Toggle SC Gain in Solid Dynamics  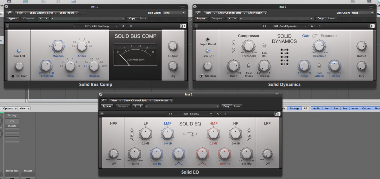(x=202, y=76)
